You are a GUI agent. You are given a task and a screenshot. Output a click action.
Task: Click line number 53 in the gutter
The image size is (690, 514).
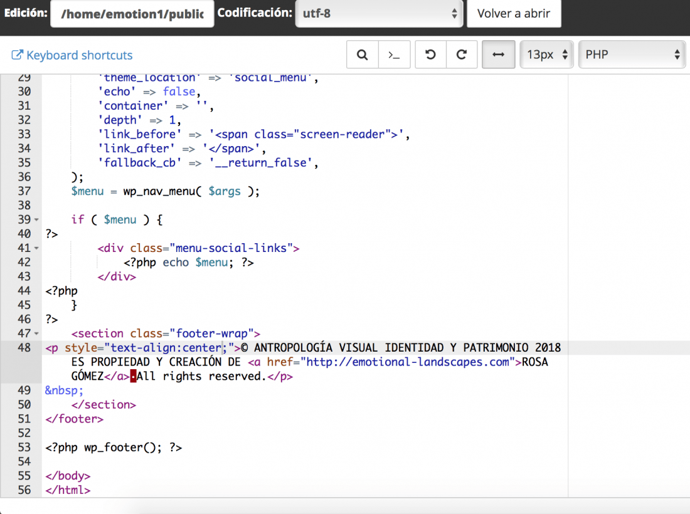[24, 447]
